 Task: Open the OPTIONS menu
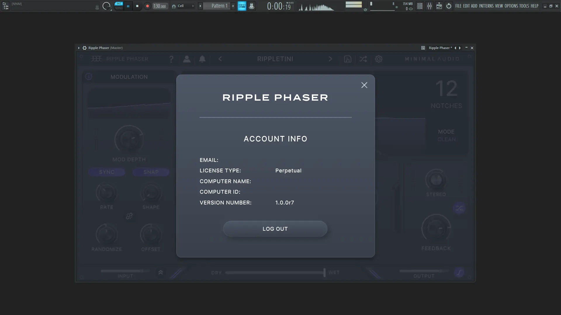511,6
